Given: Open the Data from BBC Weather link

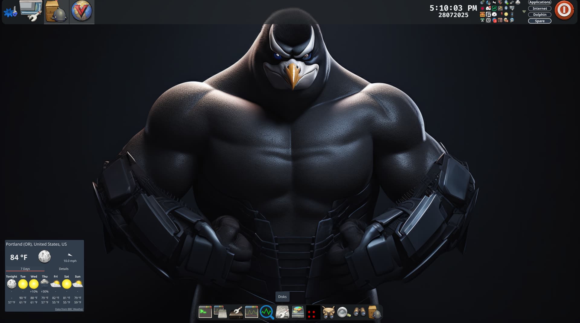Looking at the screenshot, I should click(x=69, y=309).
